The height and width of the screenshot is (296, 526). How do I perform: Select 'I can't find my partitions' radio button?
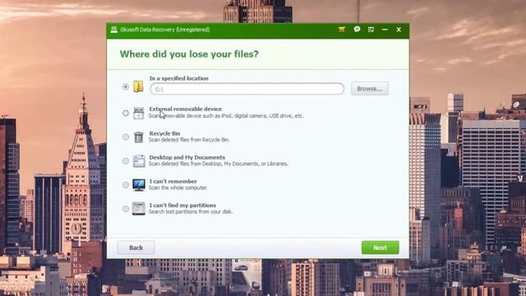click(126, 209)
